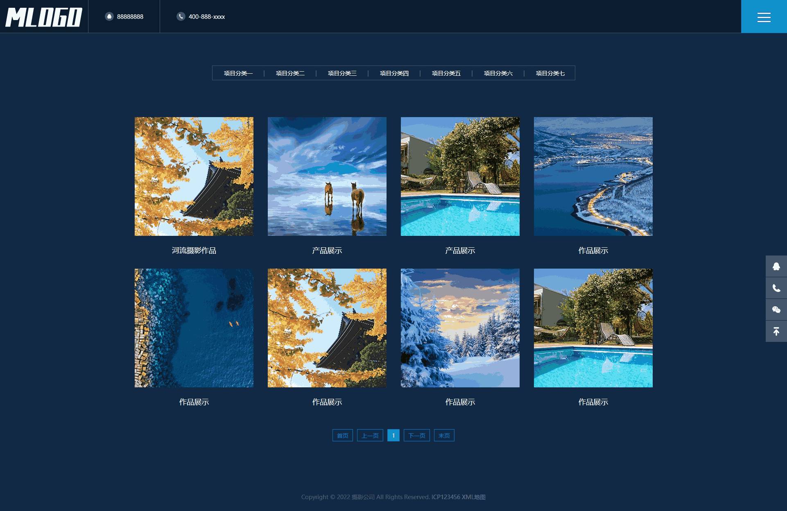Open the hamburger menu button

[764, 17]
